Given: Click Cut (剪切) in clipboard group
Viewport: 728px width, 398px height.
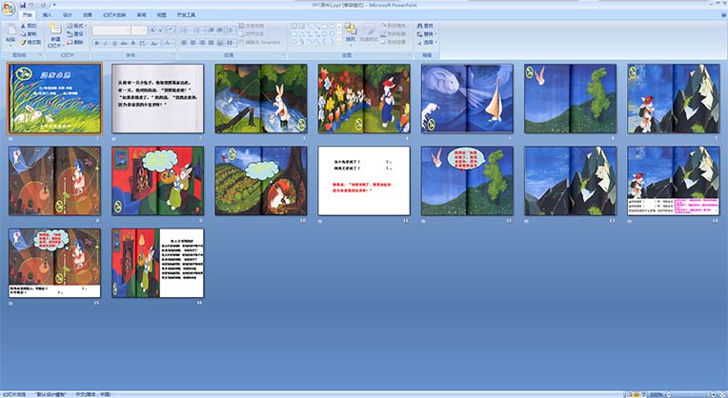Looking at the screenshot, I should click(29, 26).
